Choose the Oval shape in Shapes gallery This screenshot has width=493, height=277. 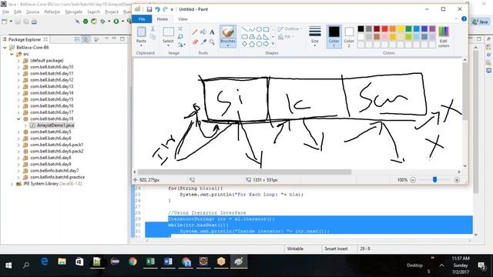coord(259,29)
